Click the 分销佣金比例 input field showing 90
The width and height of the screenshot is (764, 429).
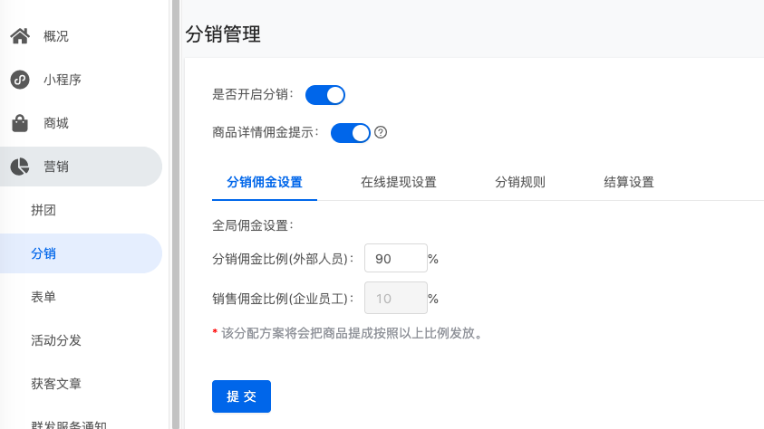pyautogui.click(x=396, y=258)
